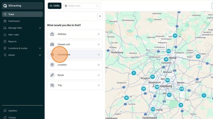Close the find panel

click(x=100, y=16)
